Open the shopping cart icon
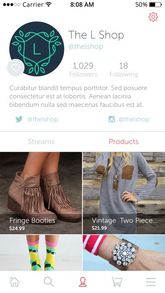 (117, 282)
